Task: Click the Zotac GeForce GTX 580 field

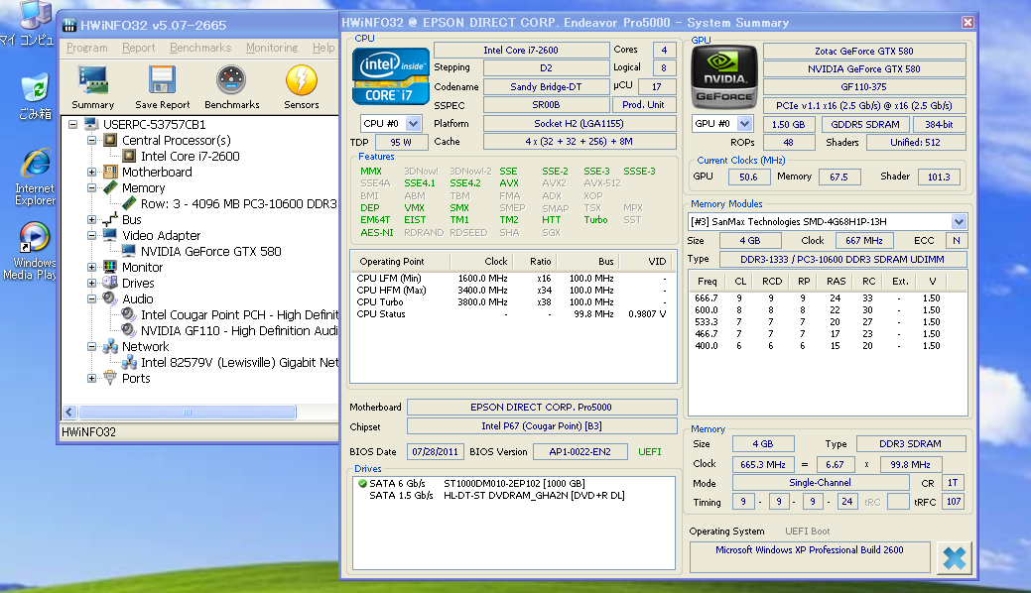Action: point(864,52)
